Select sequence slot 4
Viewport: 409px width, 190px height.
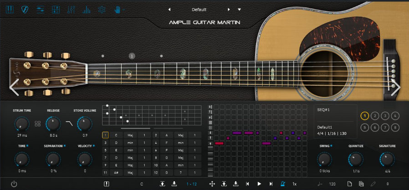[x=395, y=116]
